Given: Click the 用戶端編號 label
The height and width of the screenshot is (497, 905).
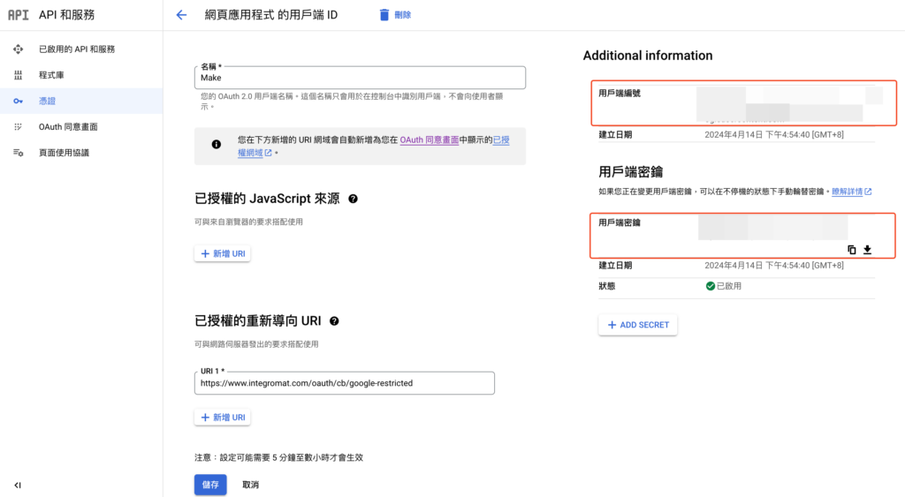Looking at the screenshot, I should [620, 93].
